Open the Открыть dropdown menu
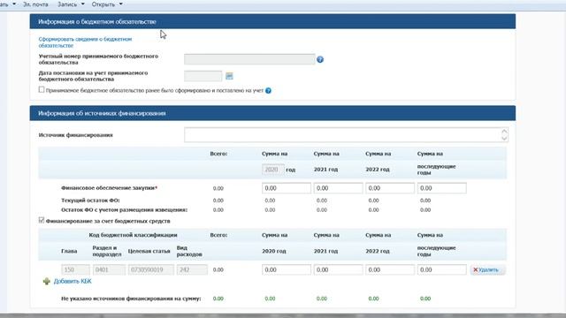Image resolution: width=566 pixels, height=318 pixels. 107,4
